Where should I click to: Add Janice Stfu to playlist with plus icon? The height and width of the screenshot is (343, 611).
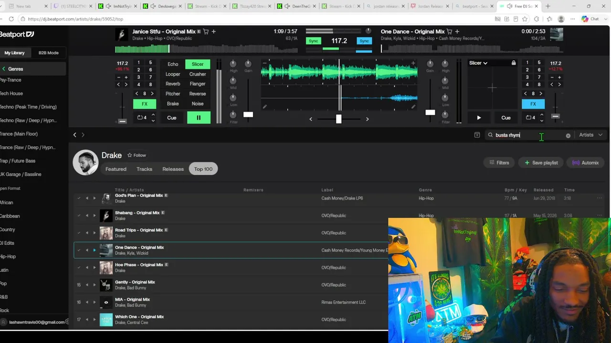tap(214, 31)
